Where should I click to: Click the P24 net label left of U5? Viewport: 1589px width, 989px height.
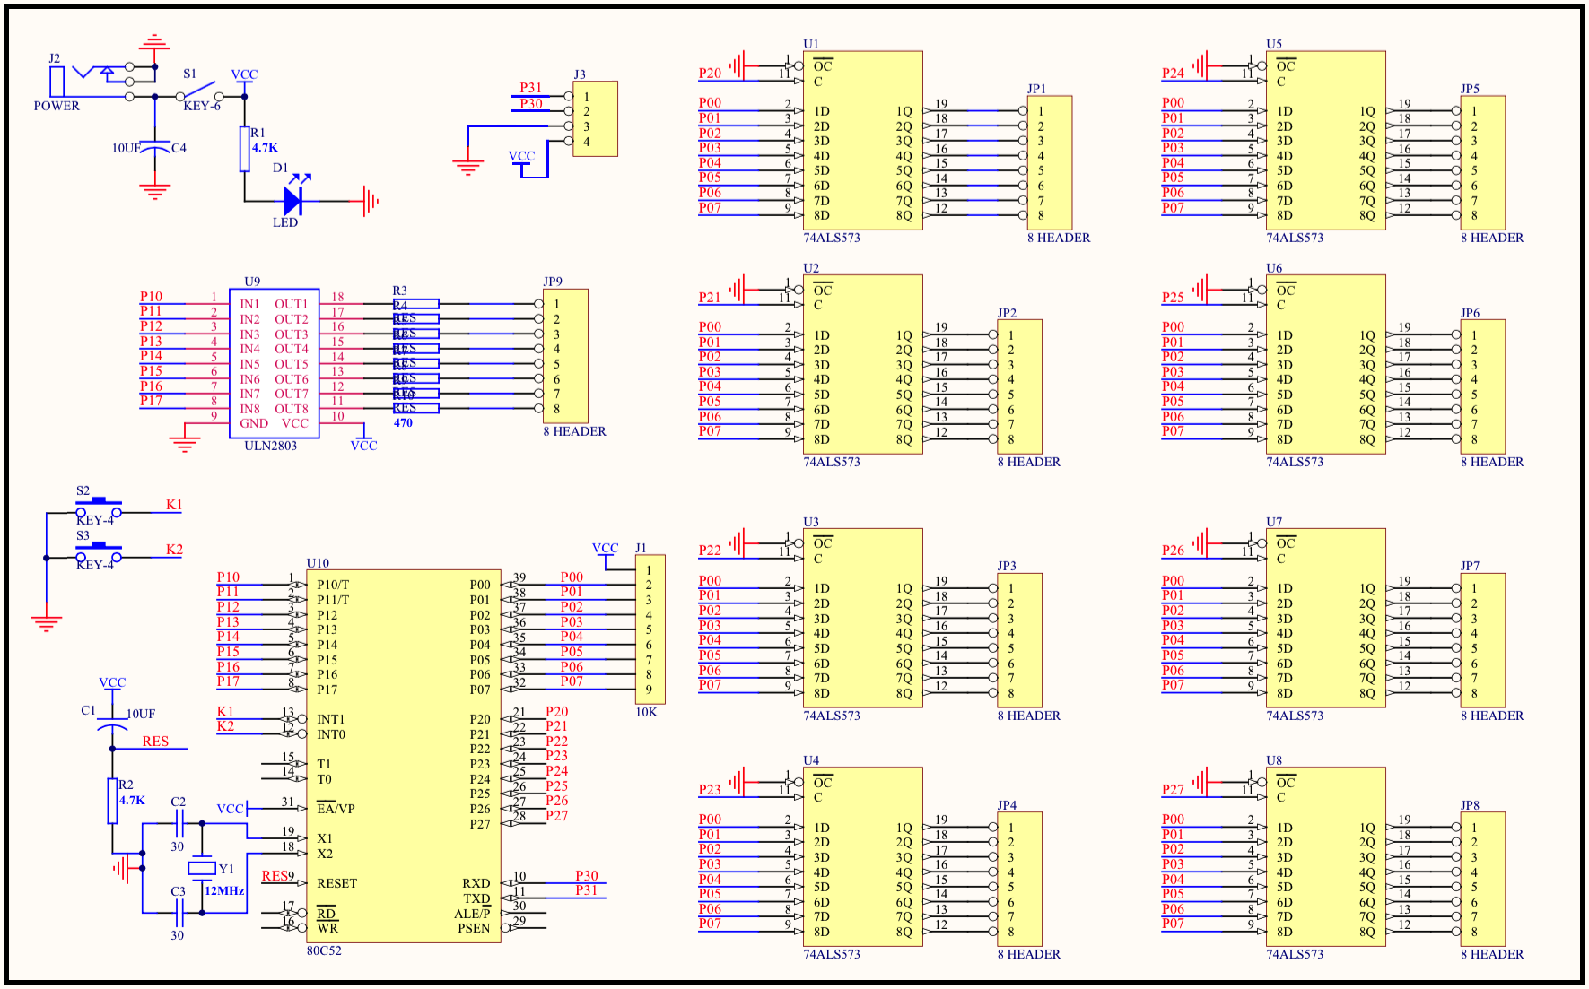coord(1173,74)
